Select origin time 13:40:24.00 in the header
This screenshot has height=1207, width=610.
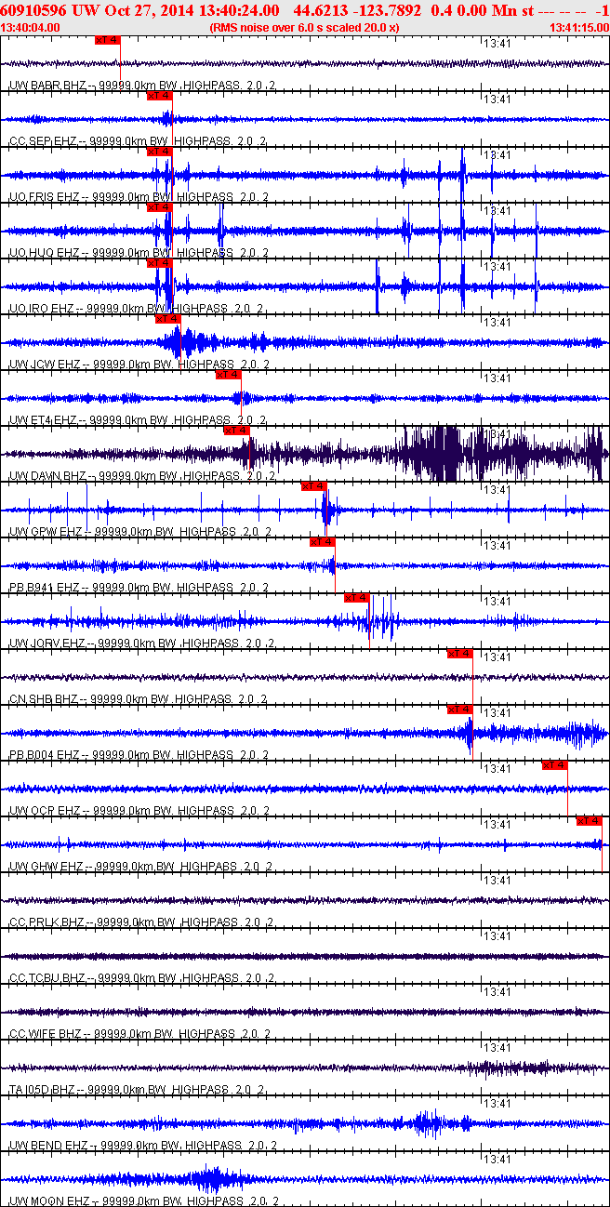pos(239,10)
